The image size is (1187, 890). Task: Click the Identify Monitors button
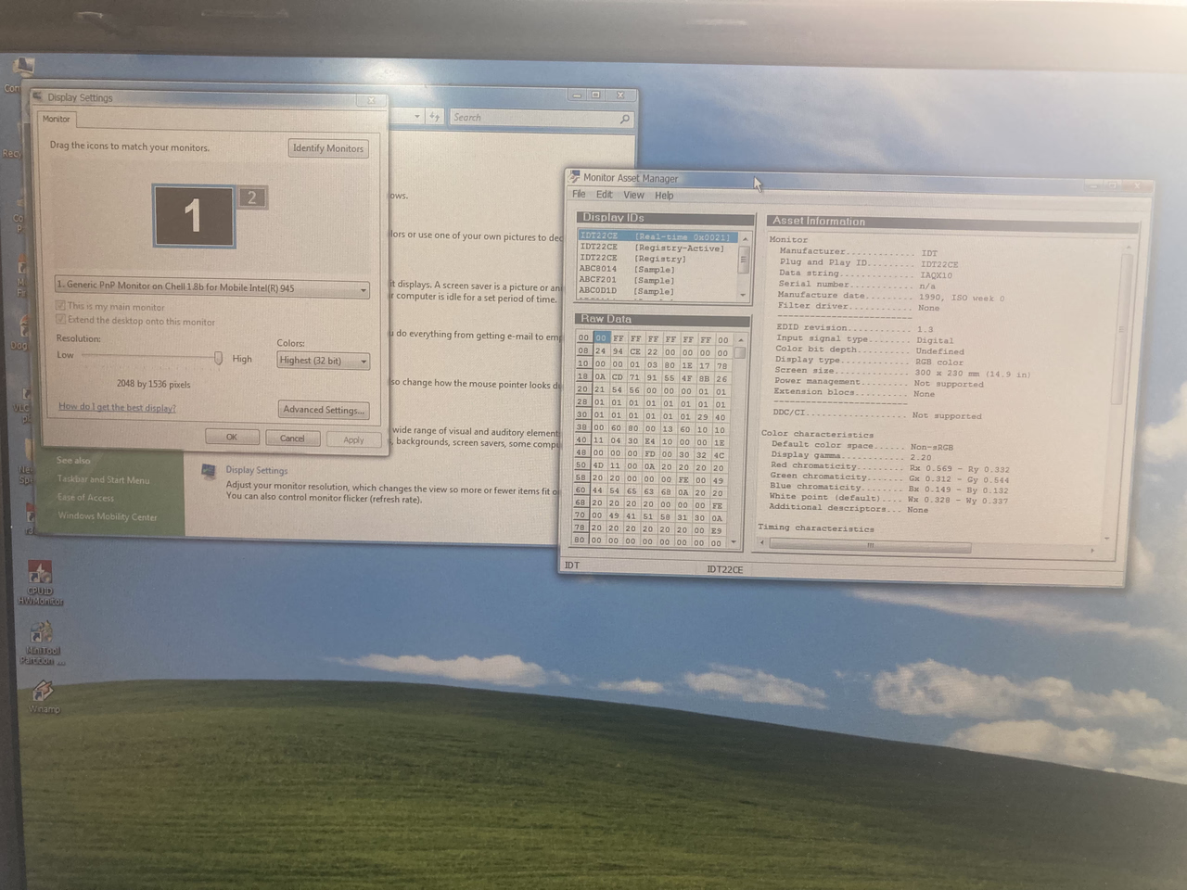tap(328, 148)
